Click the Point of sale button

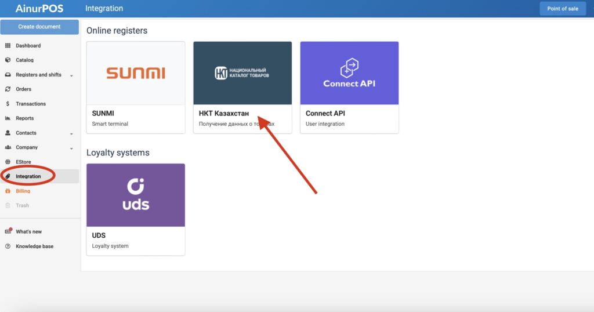[x=562, y=9]
